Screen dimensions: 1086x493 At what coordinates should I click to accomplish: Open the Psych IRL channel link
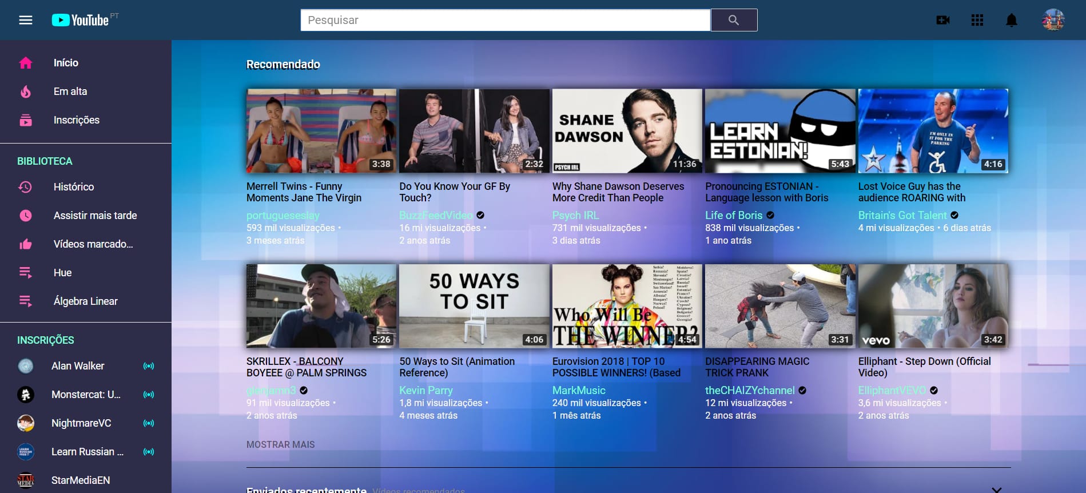click(x=576, y=215)
